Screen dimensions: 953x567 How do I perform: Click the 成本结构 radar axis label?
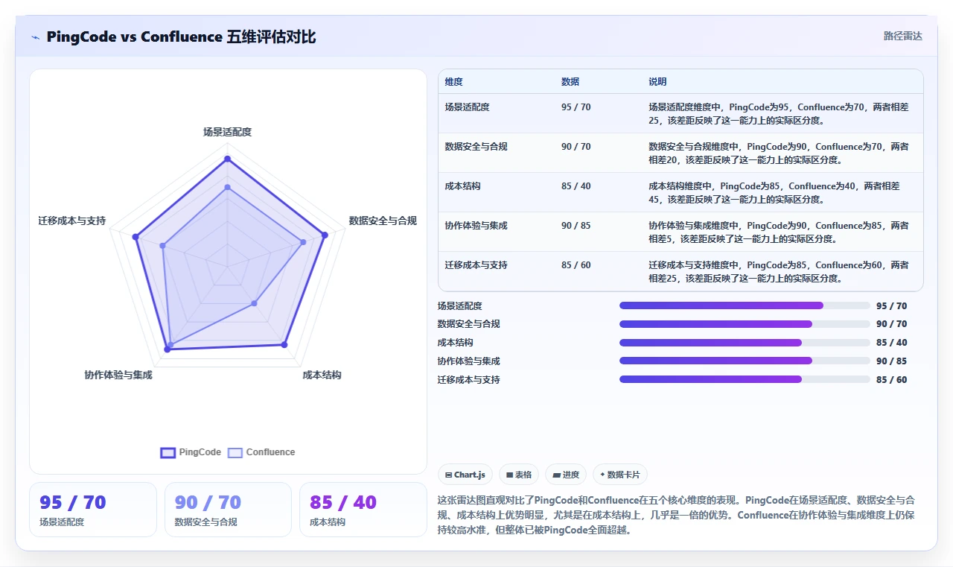coord(322,375)
